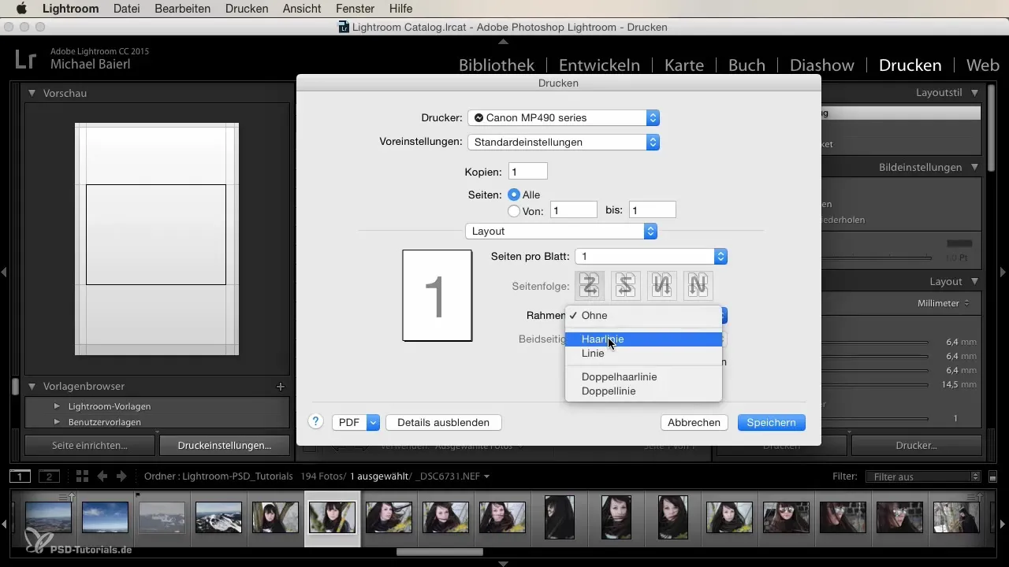Select the second Seitenfolge layout direction icon
This screenshot has width=1009, height=567.
(626, 285)
